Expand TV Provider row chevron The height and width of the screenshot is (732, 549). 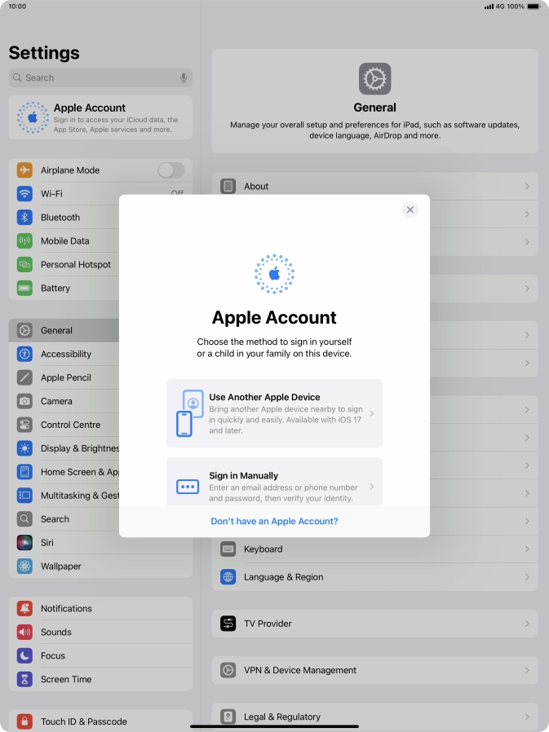click(527, 624)
